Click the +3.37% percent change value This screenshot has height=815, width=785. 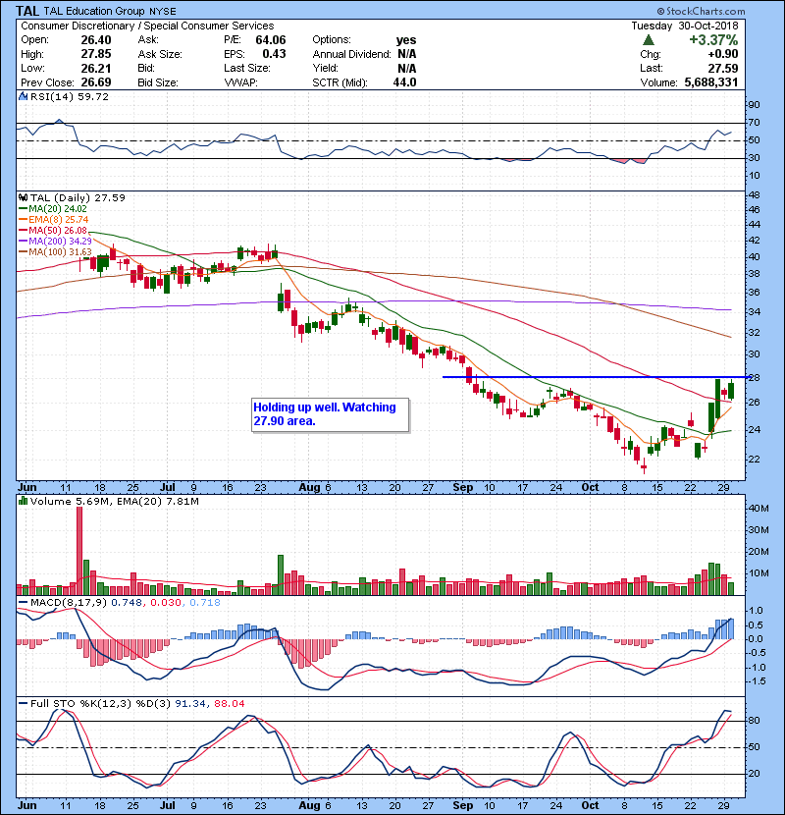(x=713, y=40)
